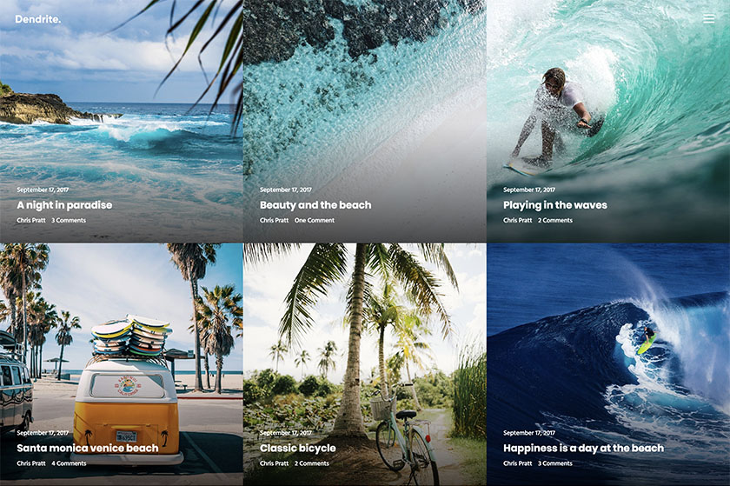View 2 Comments on Classic bicycle
The width and height of the screenshot is (730, 486).
point(311,463)
